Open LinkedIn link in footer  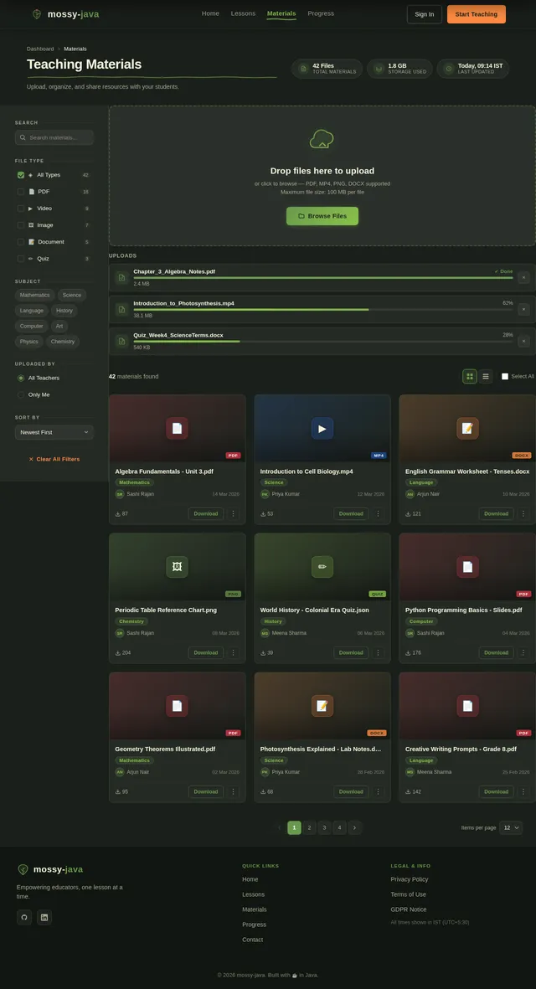coord(44,917)
